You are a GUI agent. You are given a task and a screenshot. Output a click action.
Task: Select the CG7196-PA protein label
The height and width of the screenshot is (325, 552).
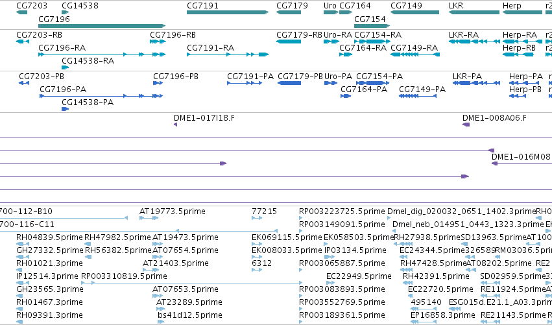pos(63,90)
